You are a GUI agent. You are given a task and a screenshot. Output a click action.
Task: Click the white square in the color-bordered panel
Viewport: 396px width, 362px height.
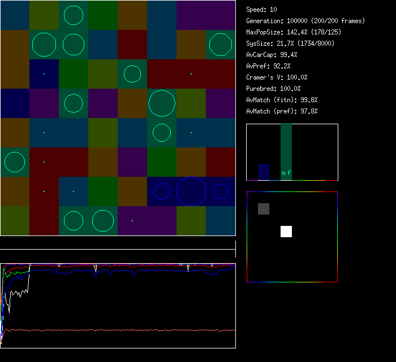[286, 232]
